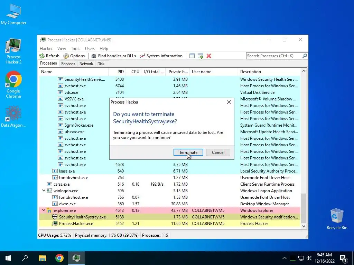Close the terminate confirmation dialog
The height and width of the screenshot is (265, 354).
[x=229, y=102]
